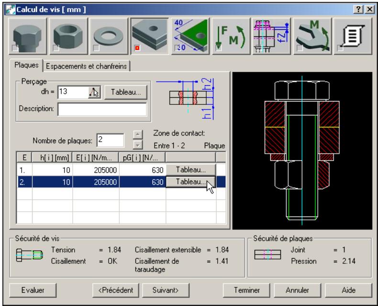Open Tableau for plate row 1
The image size is (378, 306).
click(191, 170)
